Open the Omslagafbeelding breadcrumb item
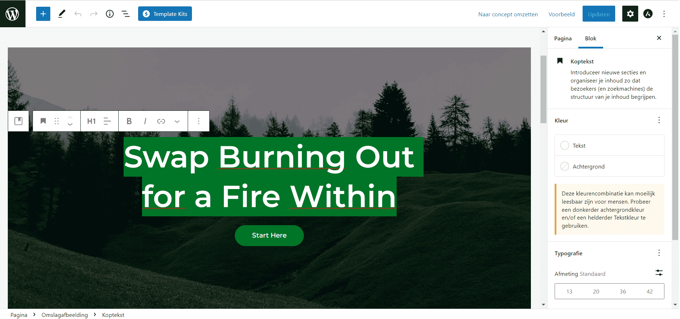The height and width of the screenshot is (319, 680). click(64, 315)
